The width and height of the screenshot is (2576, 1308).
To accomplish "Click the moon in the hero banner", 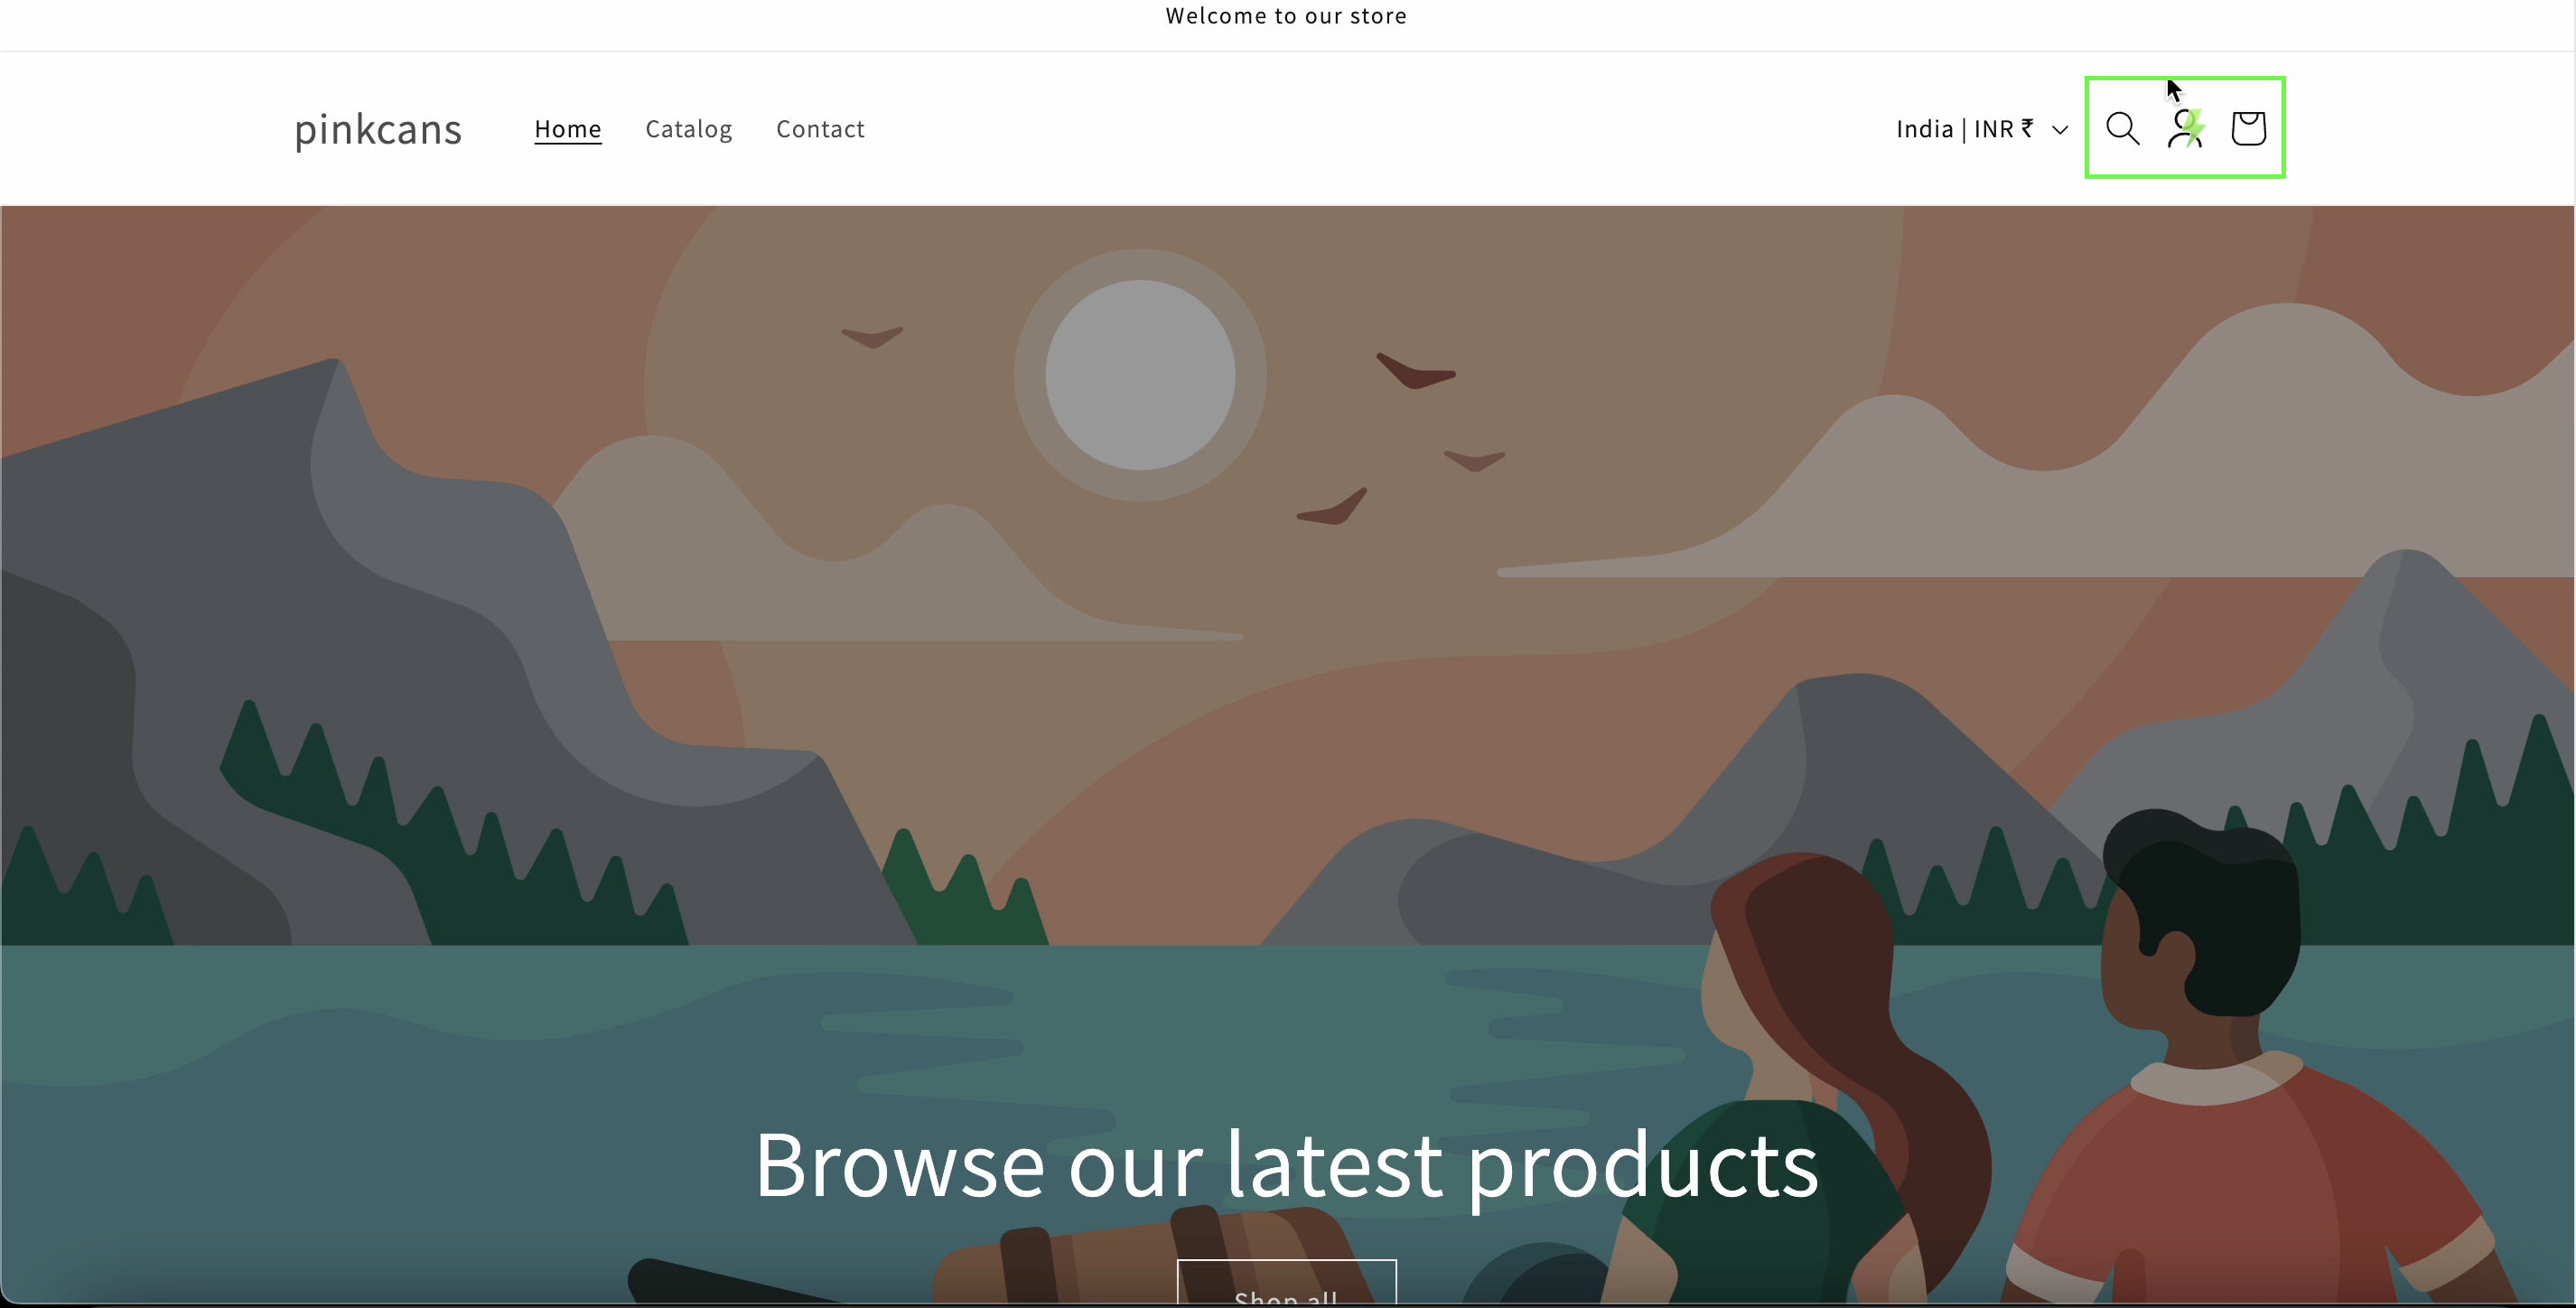I will point(1140,375).
